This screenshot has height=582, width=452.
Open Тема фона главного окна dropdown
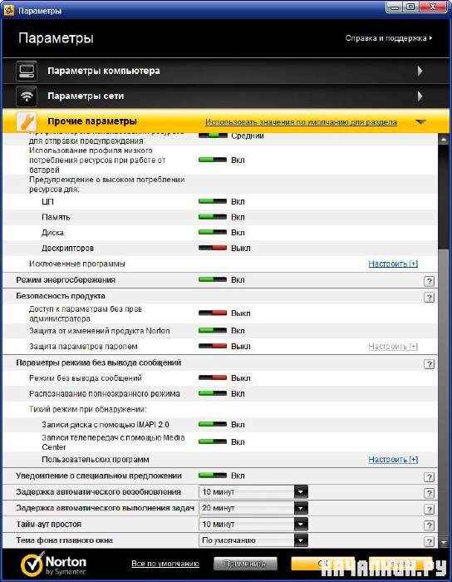pyautogui.click(x=301, y=540)
